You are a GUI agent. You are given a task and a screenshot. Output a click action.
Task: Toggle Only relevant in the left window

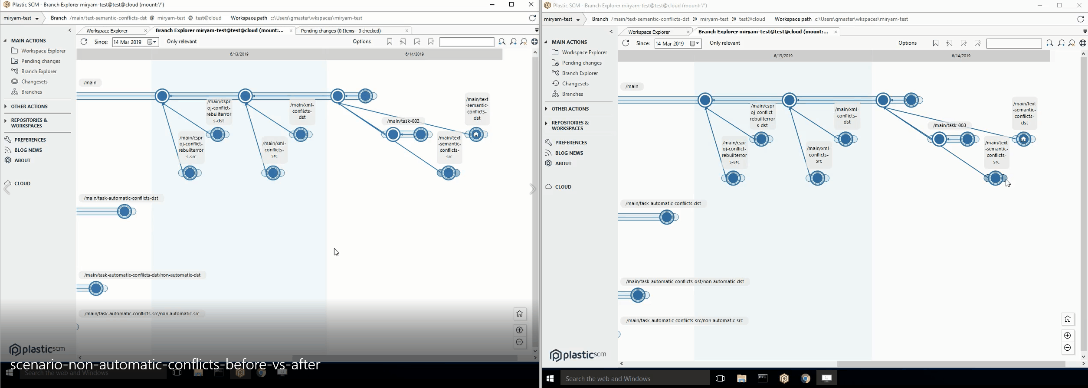click(x=182, y=42)
